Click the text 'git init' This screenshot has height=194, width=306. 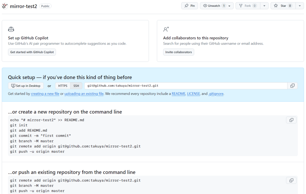(x=19, y=125)
